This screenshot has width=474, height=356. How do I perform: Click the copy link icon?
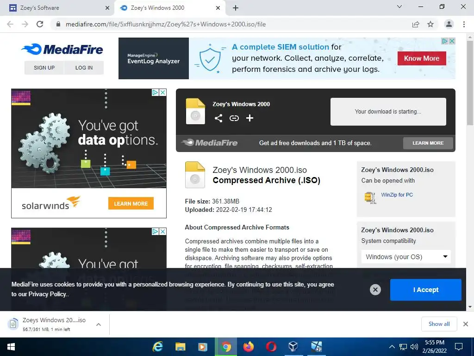[234, 118]
